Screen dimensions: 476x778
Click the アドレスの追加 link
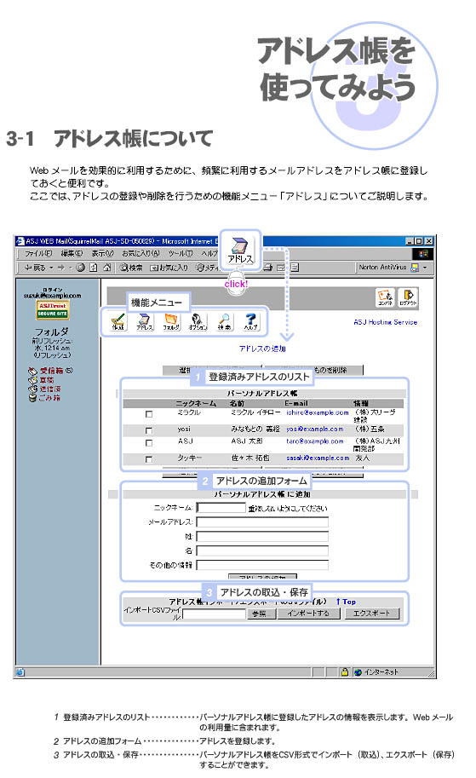coord(262,349)
